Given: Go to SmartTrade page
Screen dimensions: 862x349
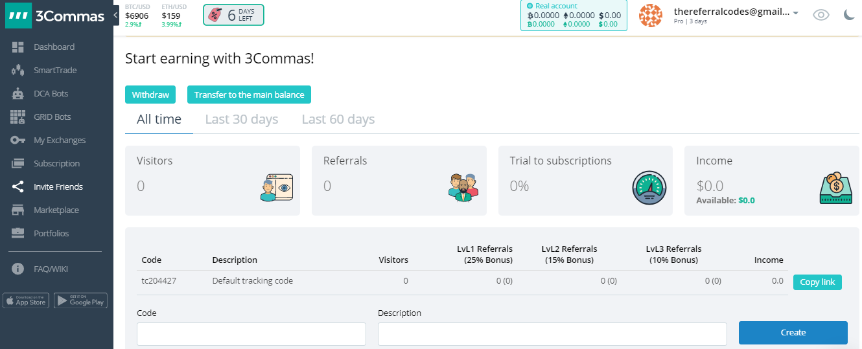Looking at the screenshot, I should point(56,71).
